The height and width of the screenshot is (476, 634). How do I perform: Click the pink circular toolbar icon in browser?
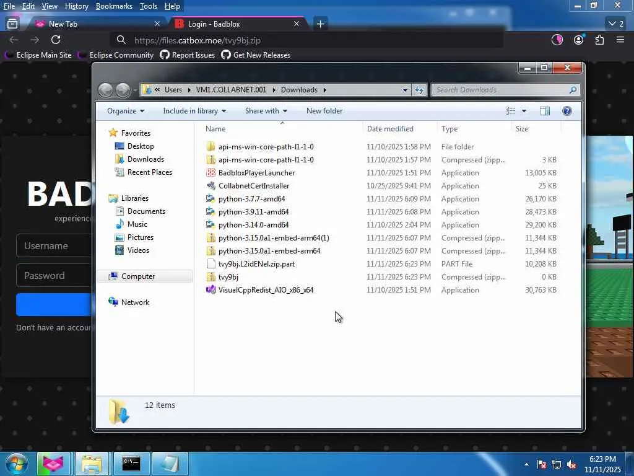(x=557, y=40)
